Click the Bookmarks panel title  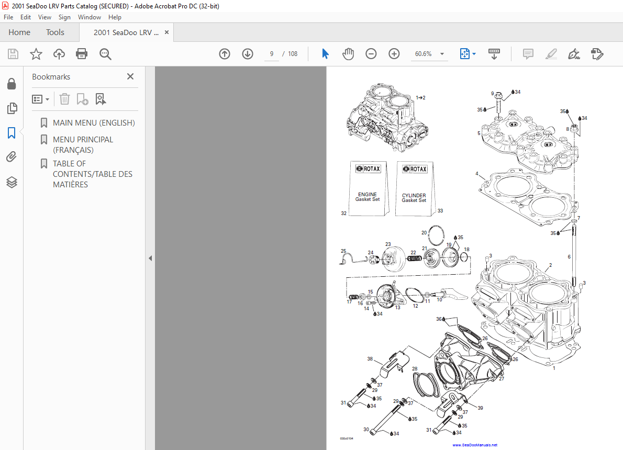(x=51, y=76)
